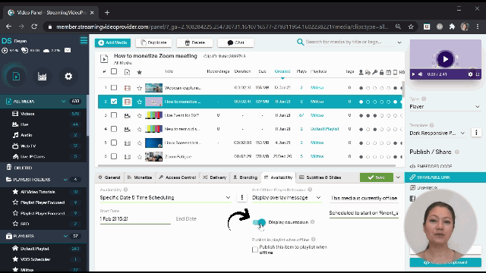Open a new browser tab
Image resolution: width=486 pixels, height=273 pixels.
[x=107, y=13]
